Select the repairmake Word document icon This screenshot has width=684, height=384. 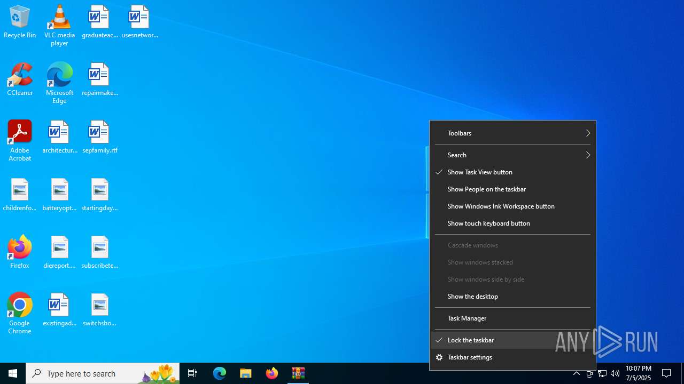click(x=99, y=80)
